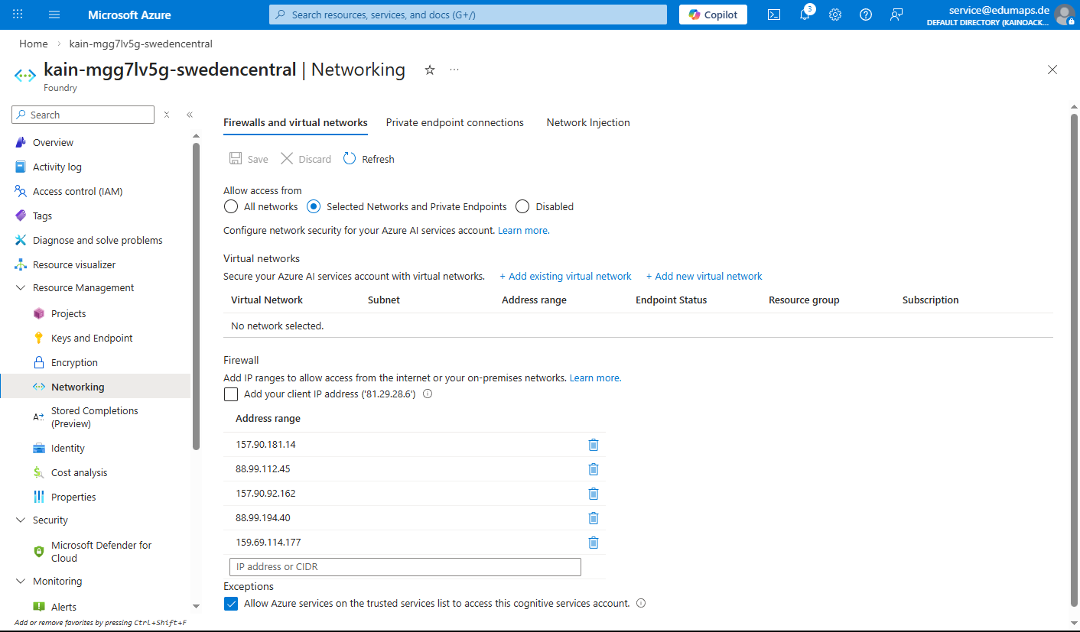This screenshot has width=1080, height=632.
Task: Clear the sidebar search with the X icon
Action: pyautogui.click(x=167, y=115)
